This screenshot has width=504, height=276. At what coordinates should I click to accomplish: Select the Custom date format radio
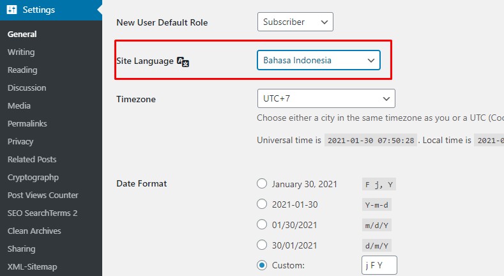tap(262, 265)
